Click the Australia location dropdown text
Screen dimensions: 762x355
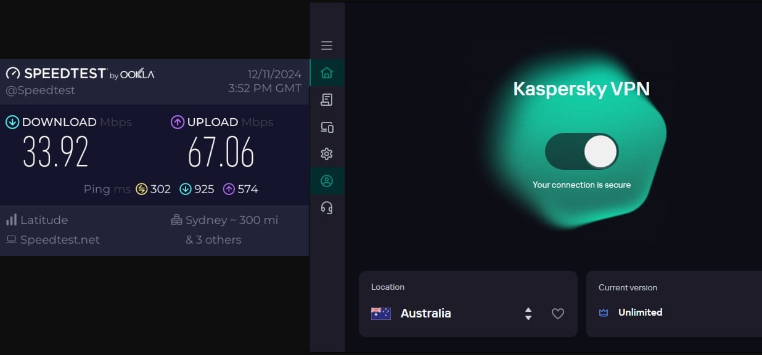426,313
